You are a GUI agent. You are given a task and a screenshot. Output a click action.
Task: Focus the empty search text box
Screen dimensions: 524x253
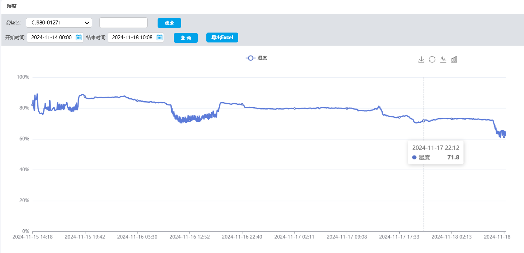pos(123,23)
